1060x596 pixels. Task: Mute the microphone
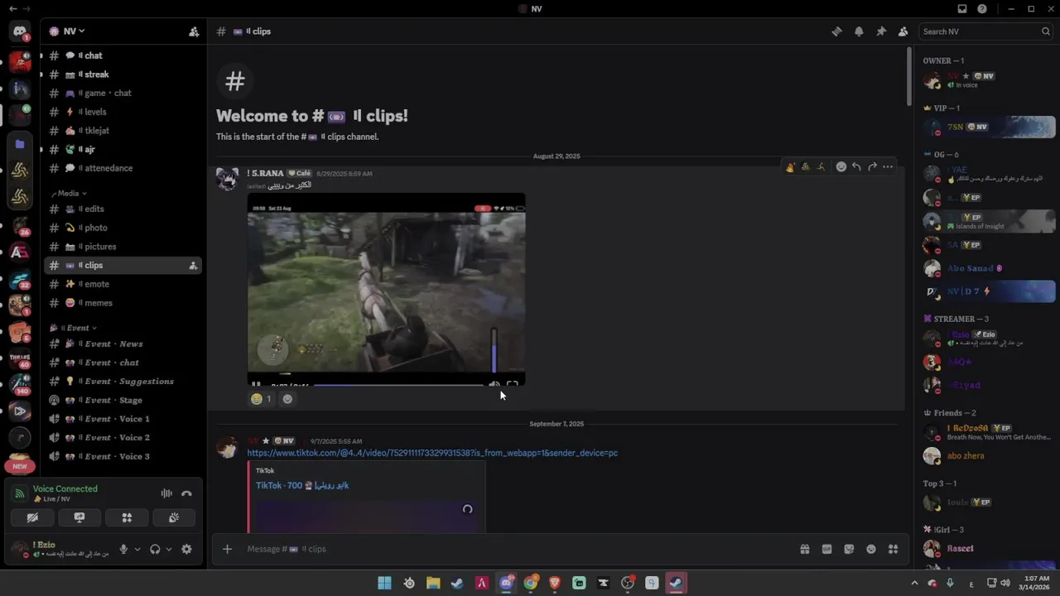click(123, 549)
